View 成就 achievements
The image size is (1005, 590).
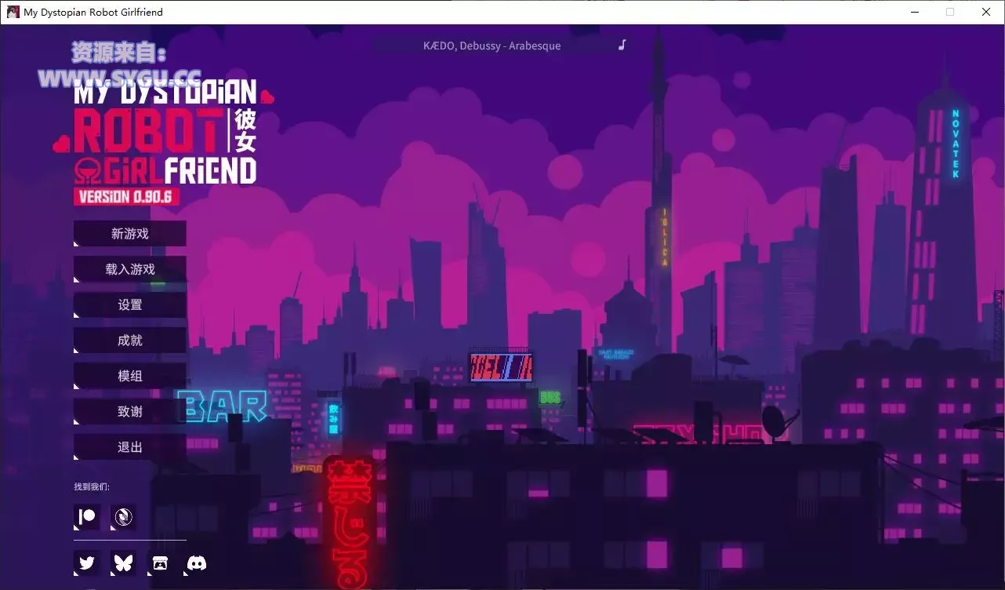coord(130,341)
